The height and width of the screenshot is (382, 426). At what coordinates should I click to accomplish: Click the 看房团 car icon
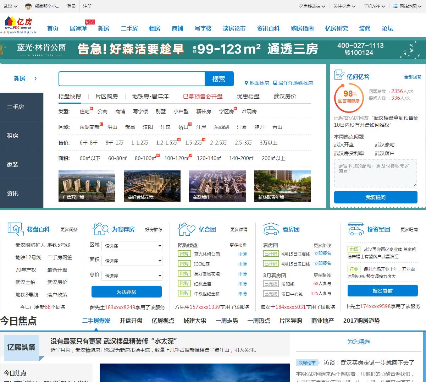271,229
